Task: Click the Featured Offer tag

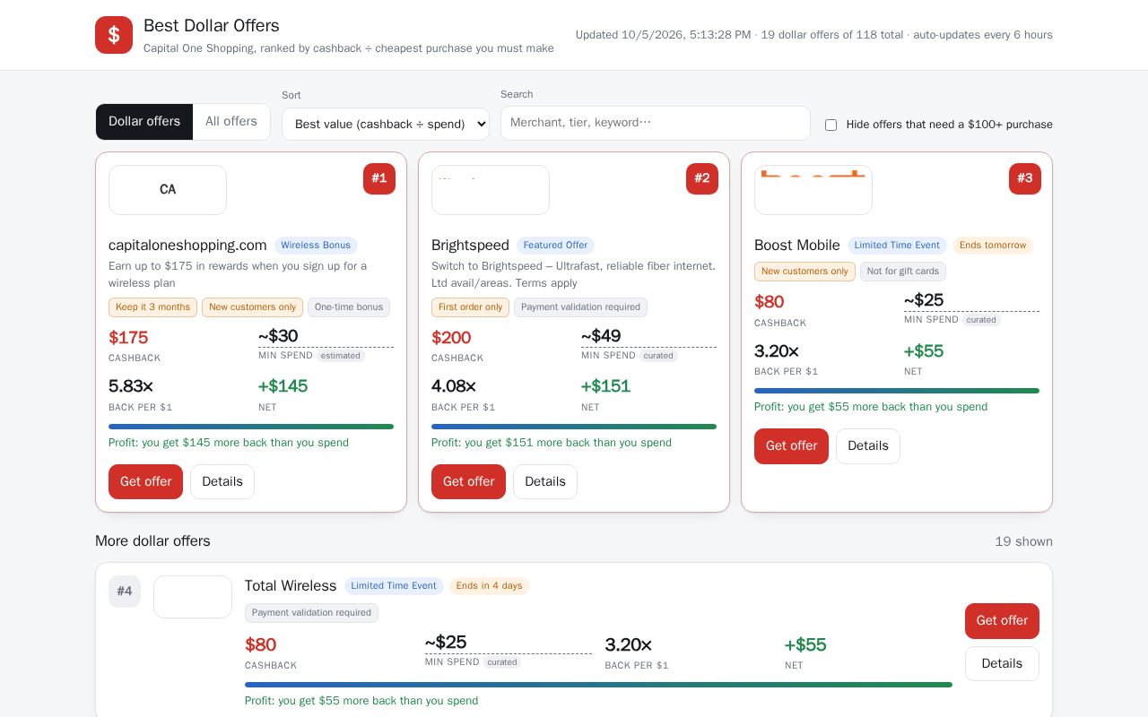Action: (x=555, y=246)
